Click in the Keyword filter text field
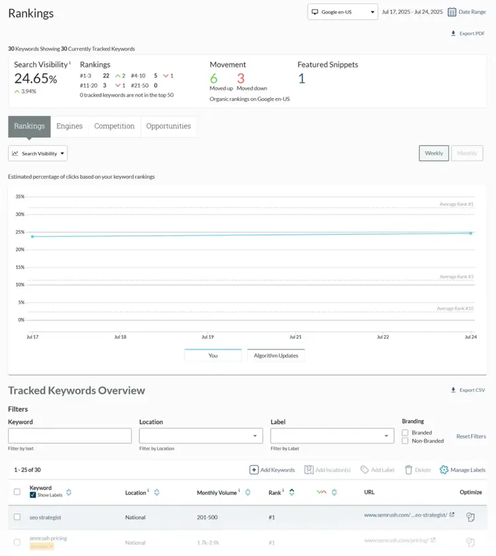 pos(70,436)
